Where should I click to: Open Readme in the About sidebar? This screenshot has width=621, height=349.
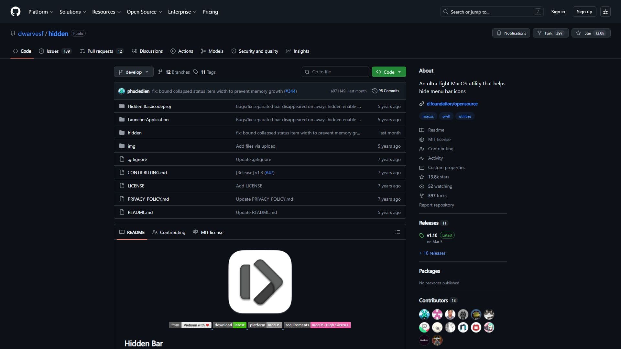click(x=432, y=130)
